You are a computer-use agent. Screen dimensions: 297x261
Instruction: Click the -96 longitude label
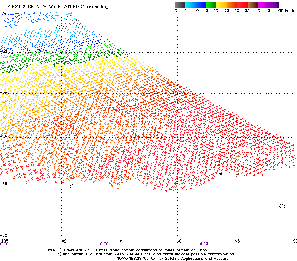pos(178,241)
